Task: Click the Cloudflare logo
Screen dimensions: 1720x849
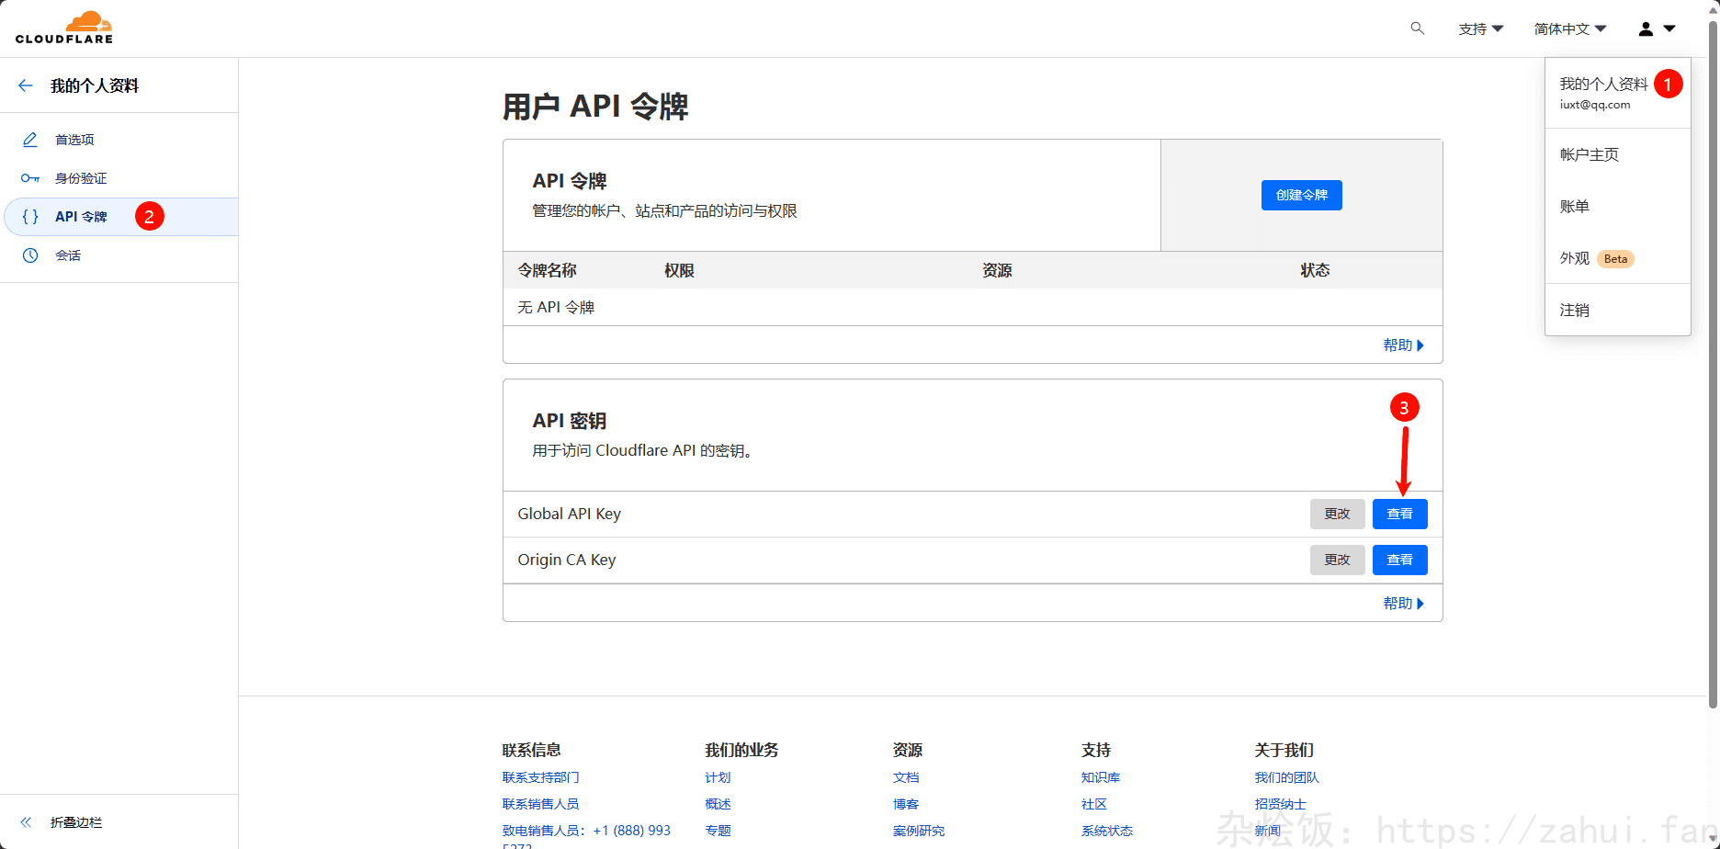Action: (64, 28)
